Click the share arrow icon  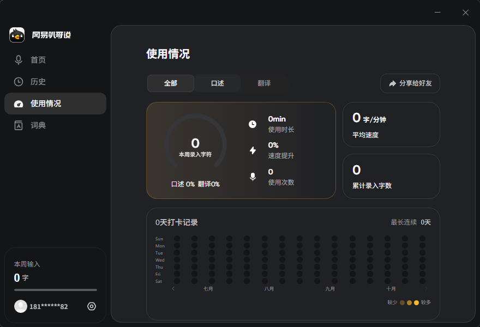pos(392,83)
